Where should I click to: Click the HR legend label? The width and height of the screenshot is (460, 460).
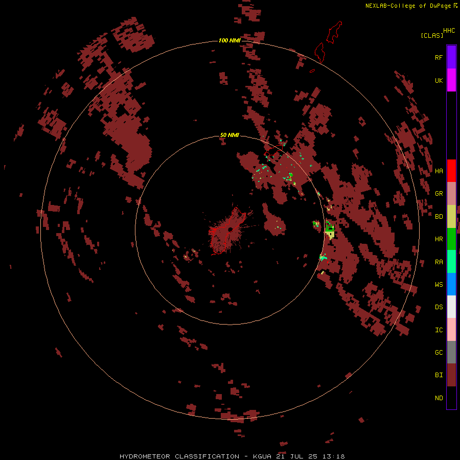click(x=439, y=239)
